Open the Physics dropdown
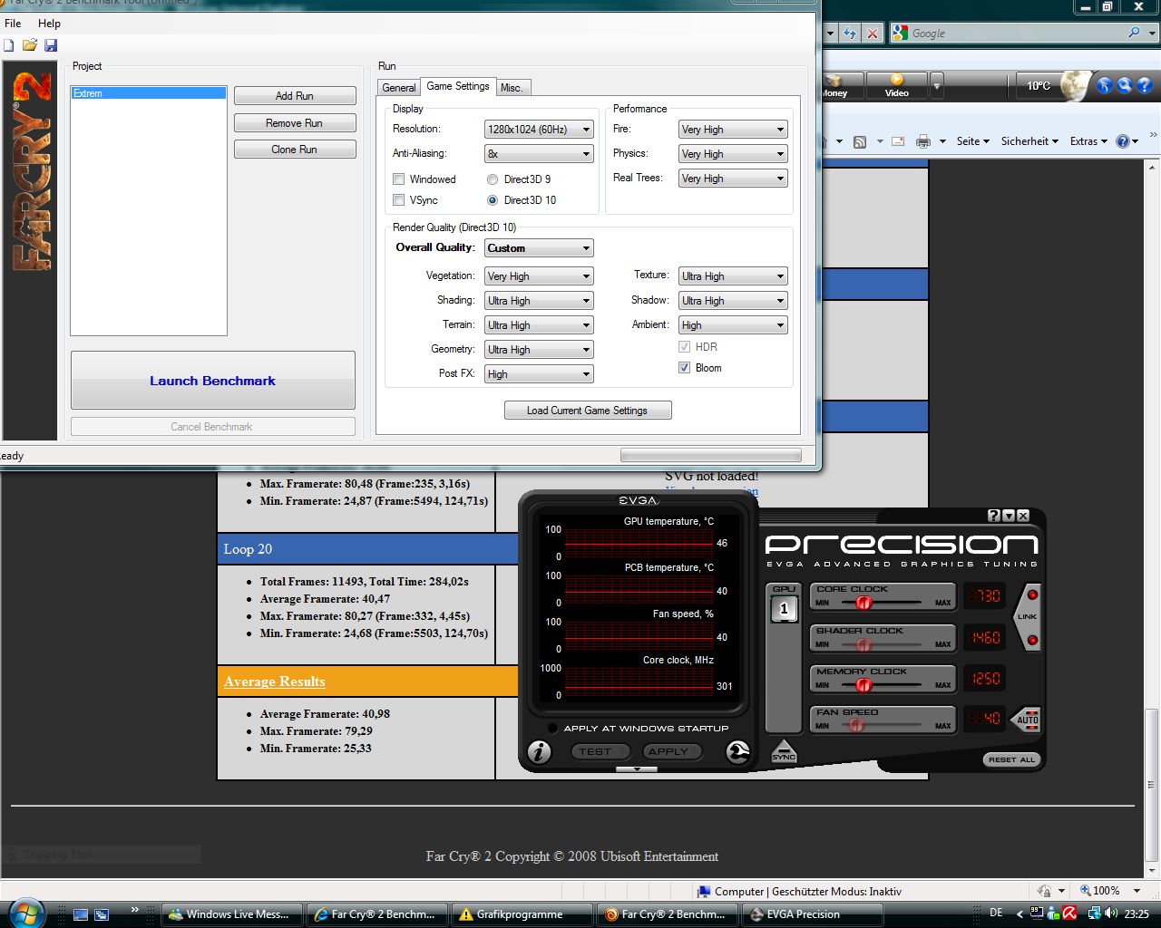This screenshot has height=928, width=1161. (733, 154)
